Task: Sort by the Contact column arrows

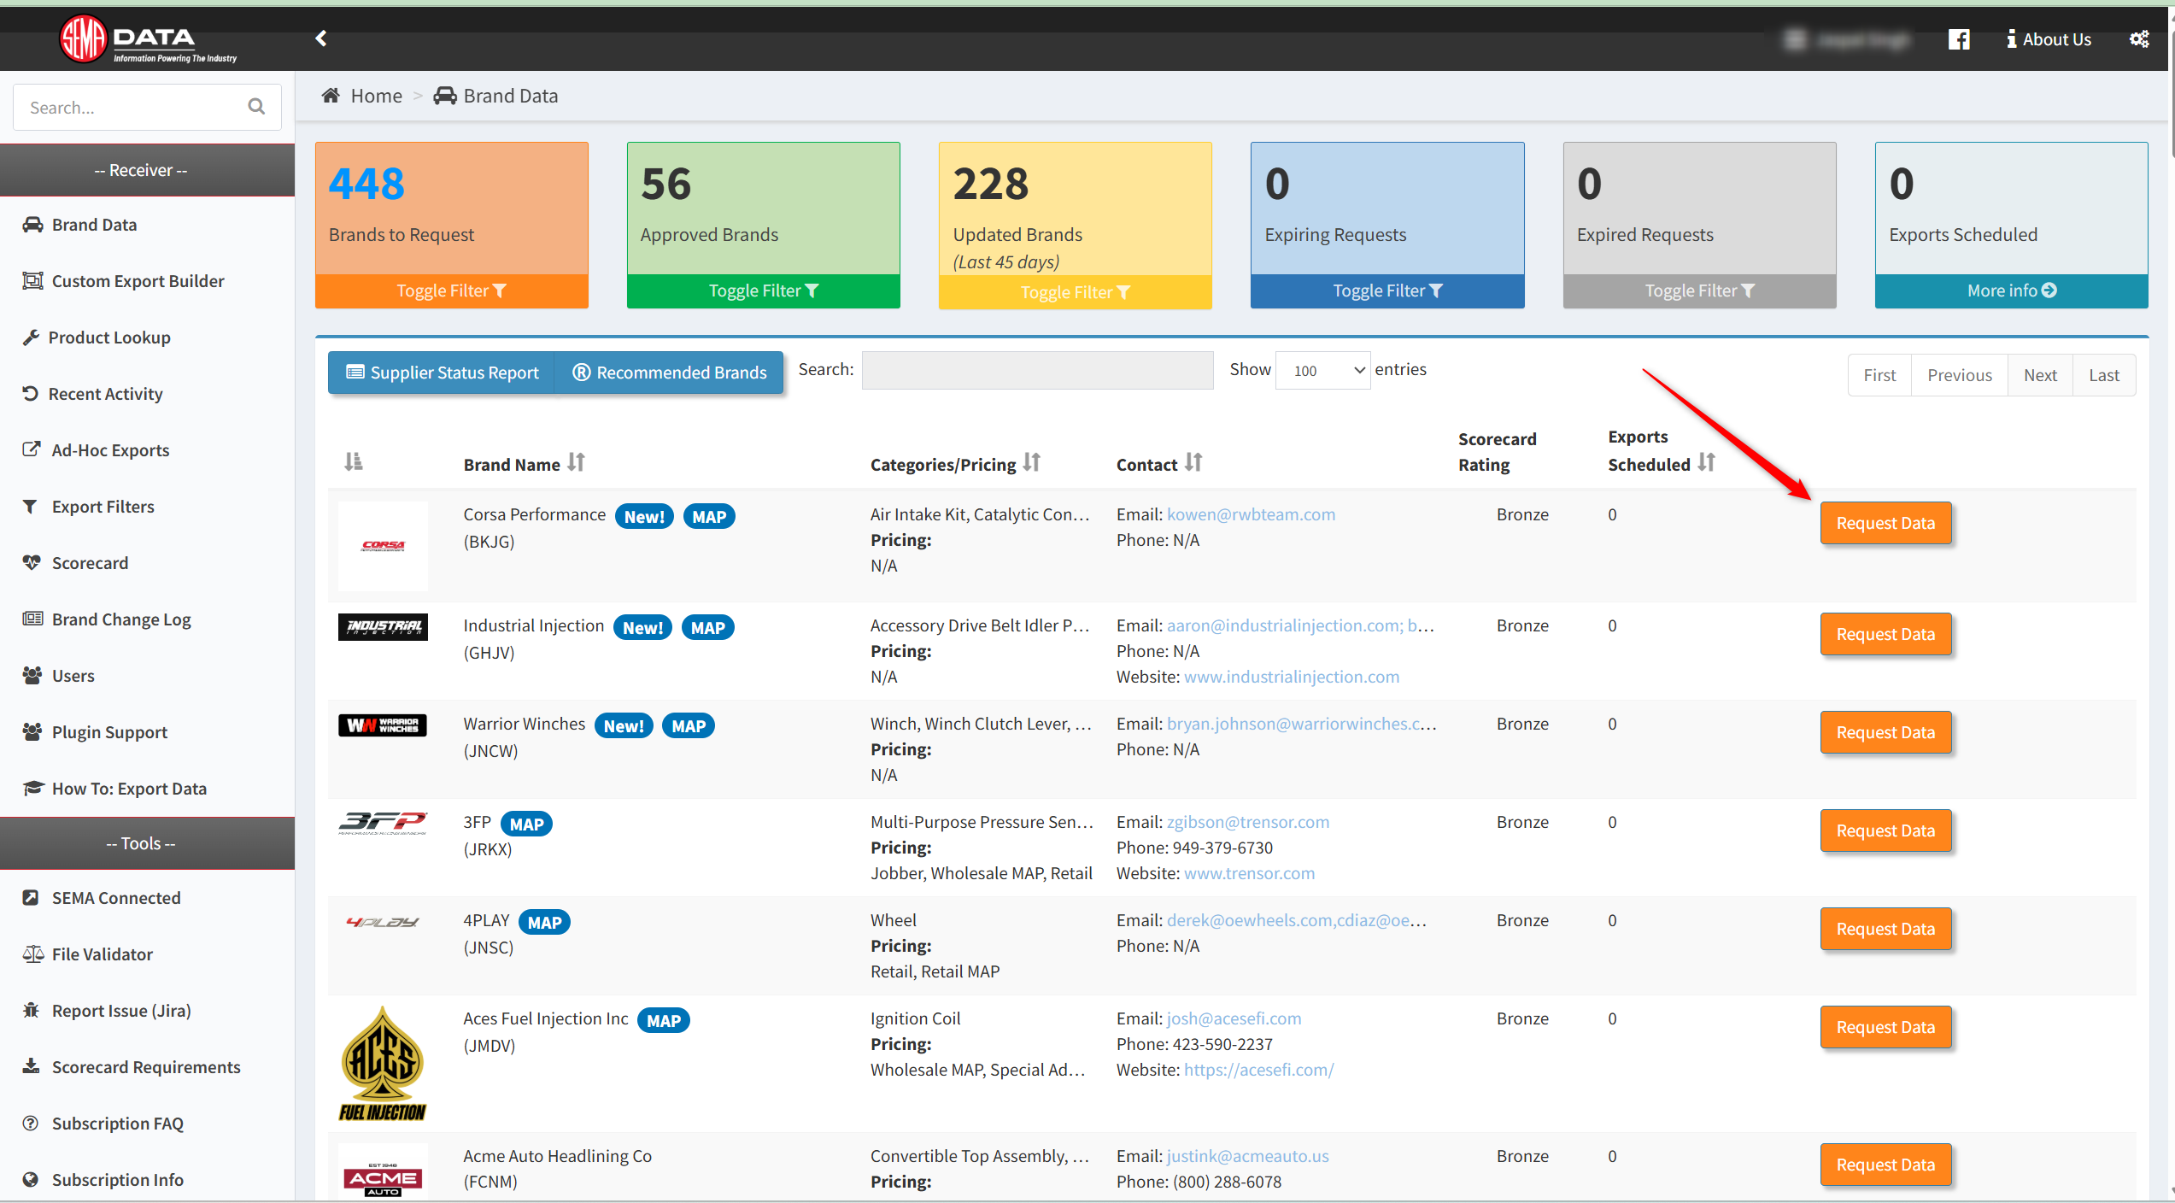Action: (1193, 463)
